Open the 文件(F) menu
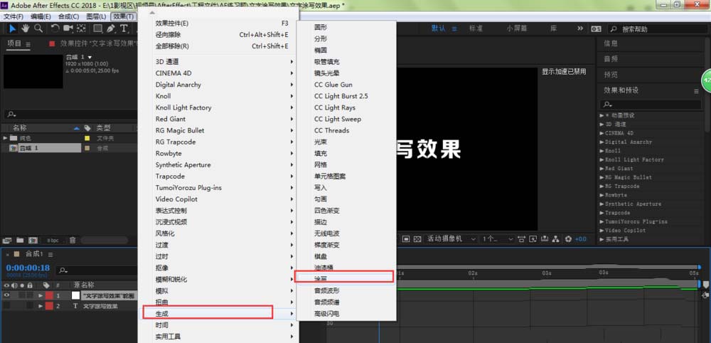This screenshot has width=711, height=343. coord(13,16)
